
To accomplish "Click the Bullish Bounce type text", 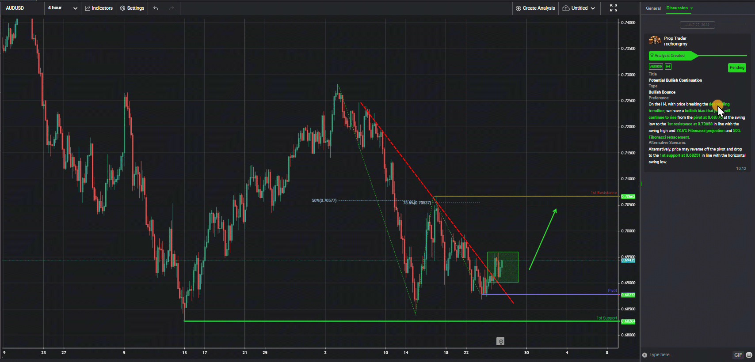I will 662,92.
